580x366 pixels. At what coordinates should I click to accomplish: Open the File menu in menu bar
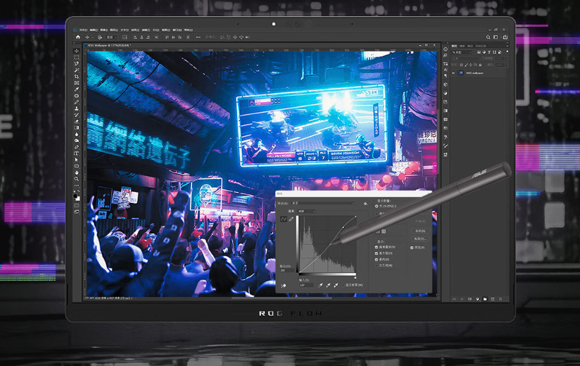tap(83, 30)
